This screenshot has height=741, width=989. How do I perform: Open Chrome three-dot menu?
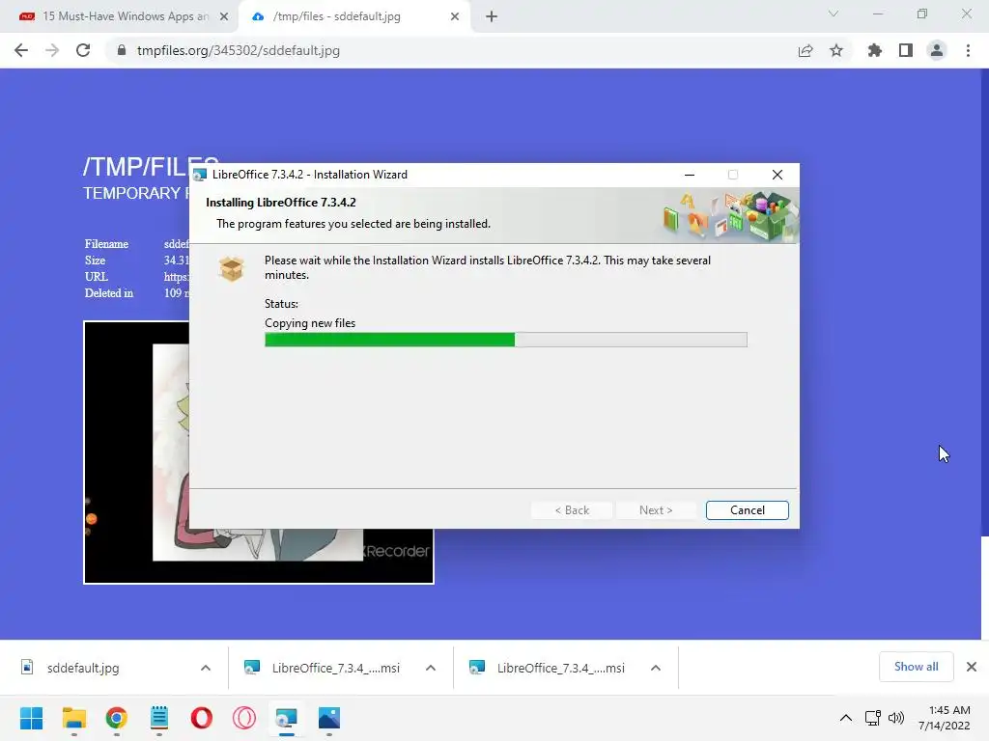click(968, 50)
